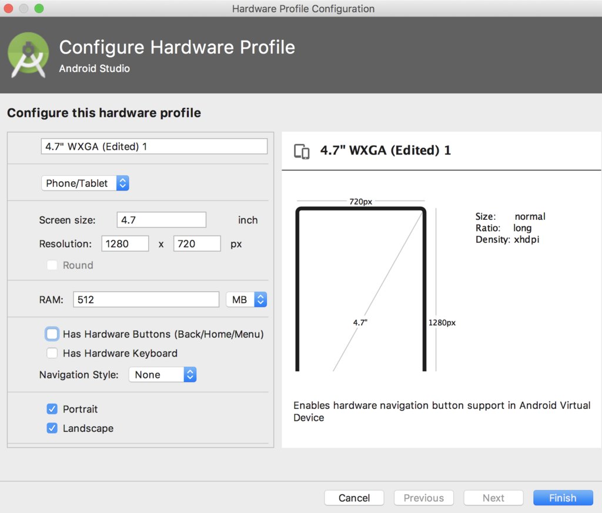Viewport: 602px width, 513px height.
Task: Click the Next button
Action: click(493, 498)
